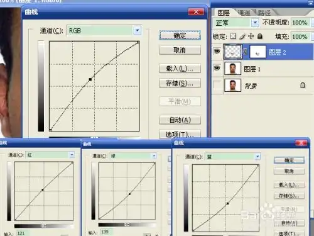The image size is (314, 236).
Task: Click padlock icon on 背景 layer
Action: [303, 85]
